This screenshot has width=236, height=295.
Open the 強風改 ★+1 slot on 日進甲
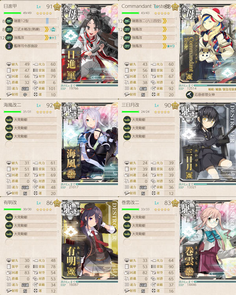coord(31,38)
